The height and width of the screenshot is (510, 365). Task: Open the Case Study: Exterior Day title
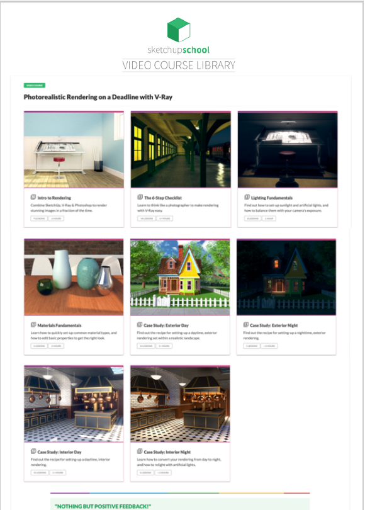pyautogui.click(x=166, y=326)
